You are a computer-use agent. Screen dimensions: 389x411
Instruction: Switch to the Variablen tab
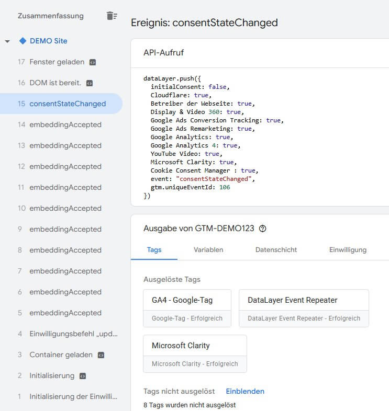tap(208, 250)
